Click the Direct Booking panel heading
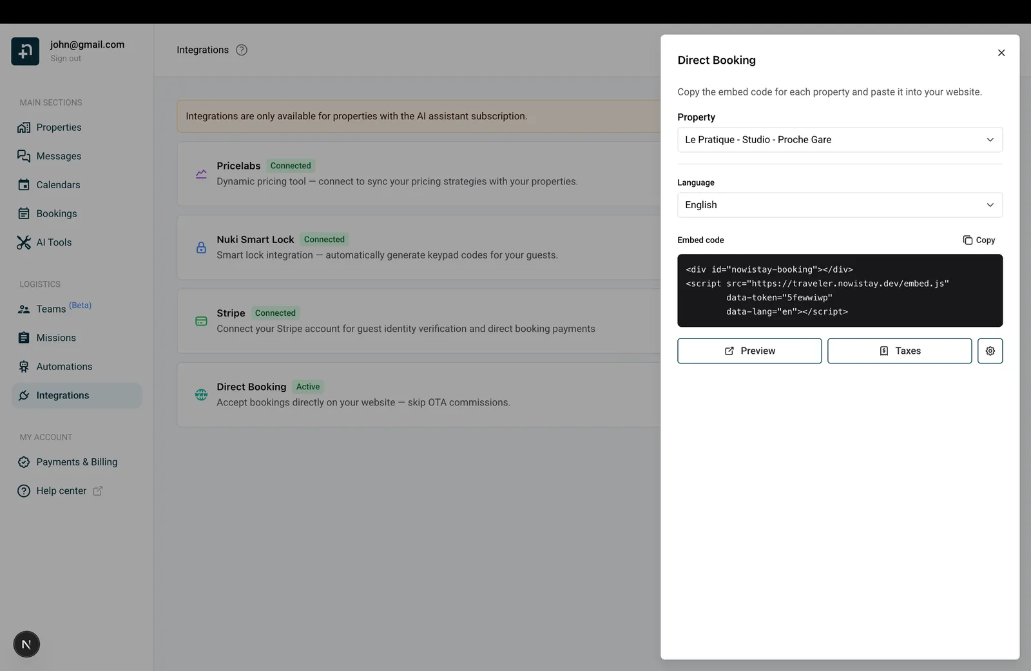The width and height of the screenshot is (1031, 671). click(x=717, y=60)
